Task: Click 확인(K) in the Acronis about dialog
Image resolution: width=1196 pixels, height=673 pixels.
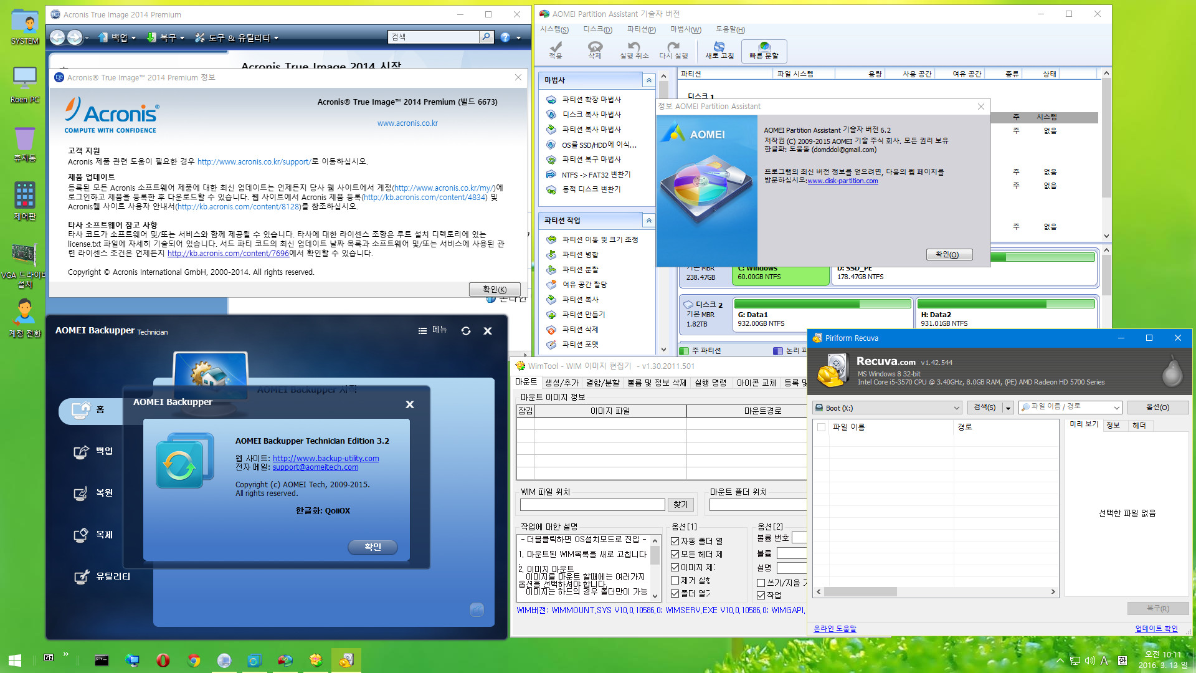Action: coord(495,289)
